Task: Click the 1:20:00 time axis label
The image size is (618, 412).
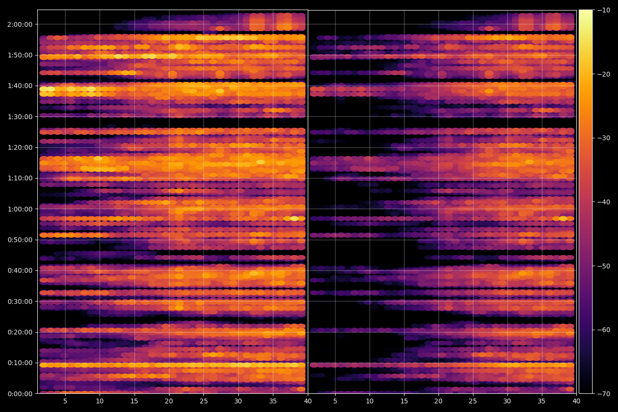Action: [x=20, y=147]
